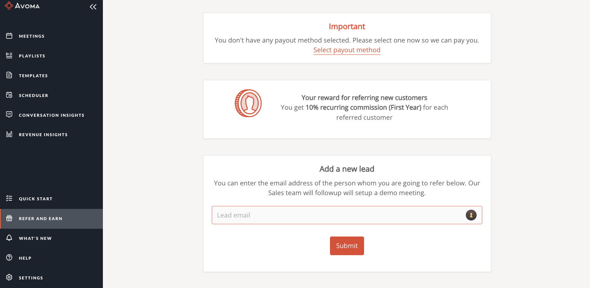Open Conversation Insights chat icon
Viewport: 590px width, 288px height.
tap(9, 115)
